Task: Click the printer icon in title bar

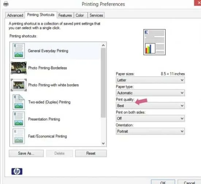Action: click(x=6, y=4)
